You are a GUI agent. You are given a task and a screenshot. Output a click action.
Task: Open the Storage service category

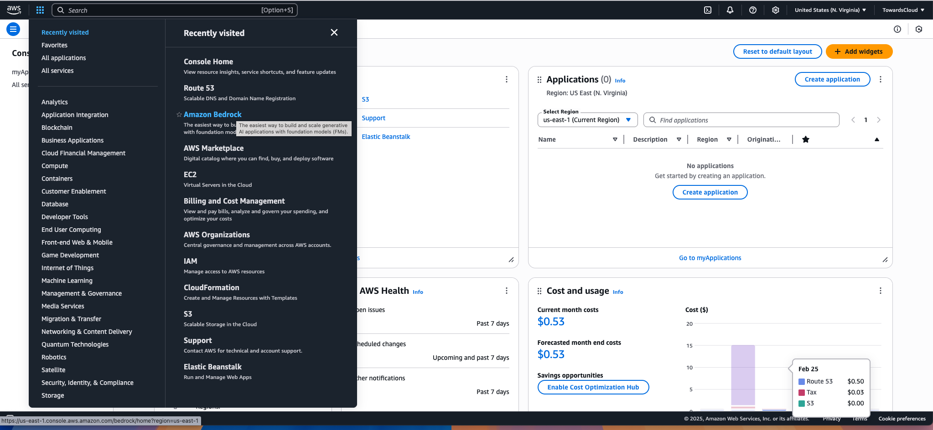coord(53,395)
